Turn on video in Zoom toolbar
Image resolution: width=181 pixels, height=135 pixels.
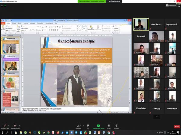(15, 125)
